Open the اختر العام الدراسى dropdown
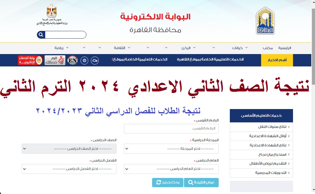315x194 pixels. pyautogui.click(x=171, y=169)
